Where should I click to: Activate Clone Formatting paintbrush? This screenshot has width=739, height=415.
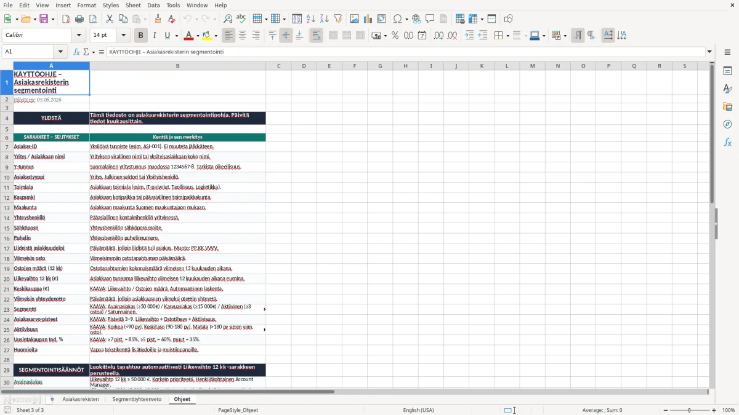(x=158, y=19)
